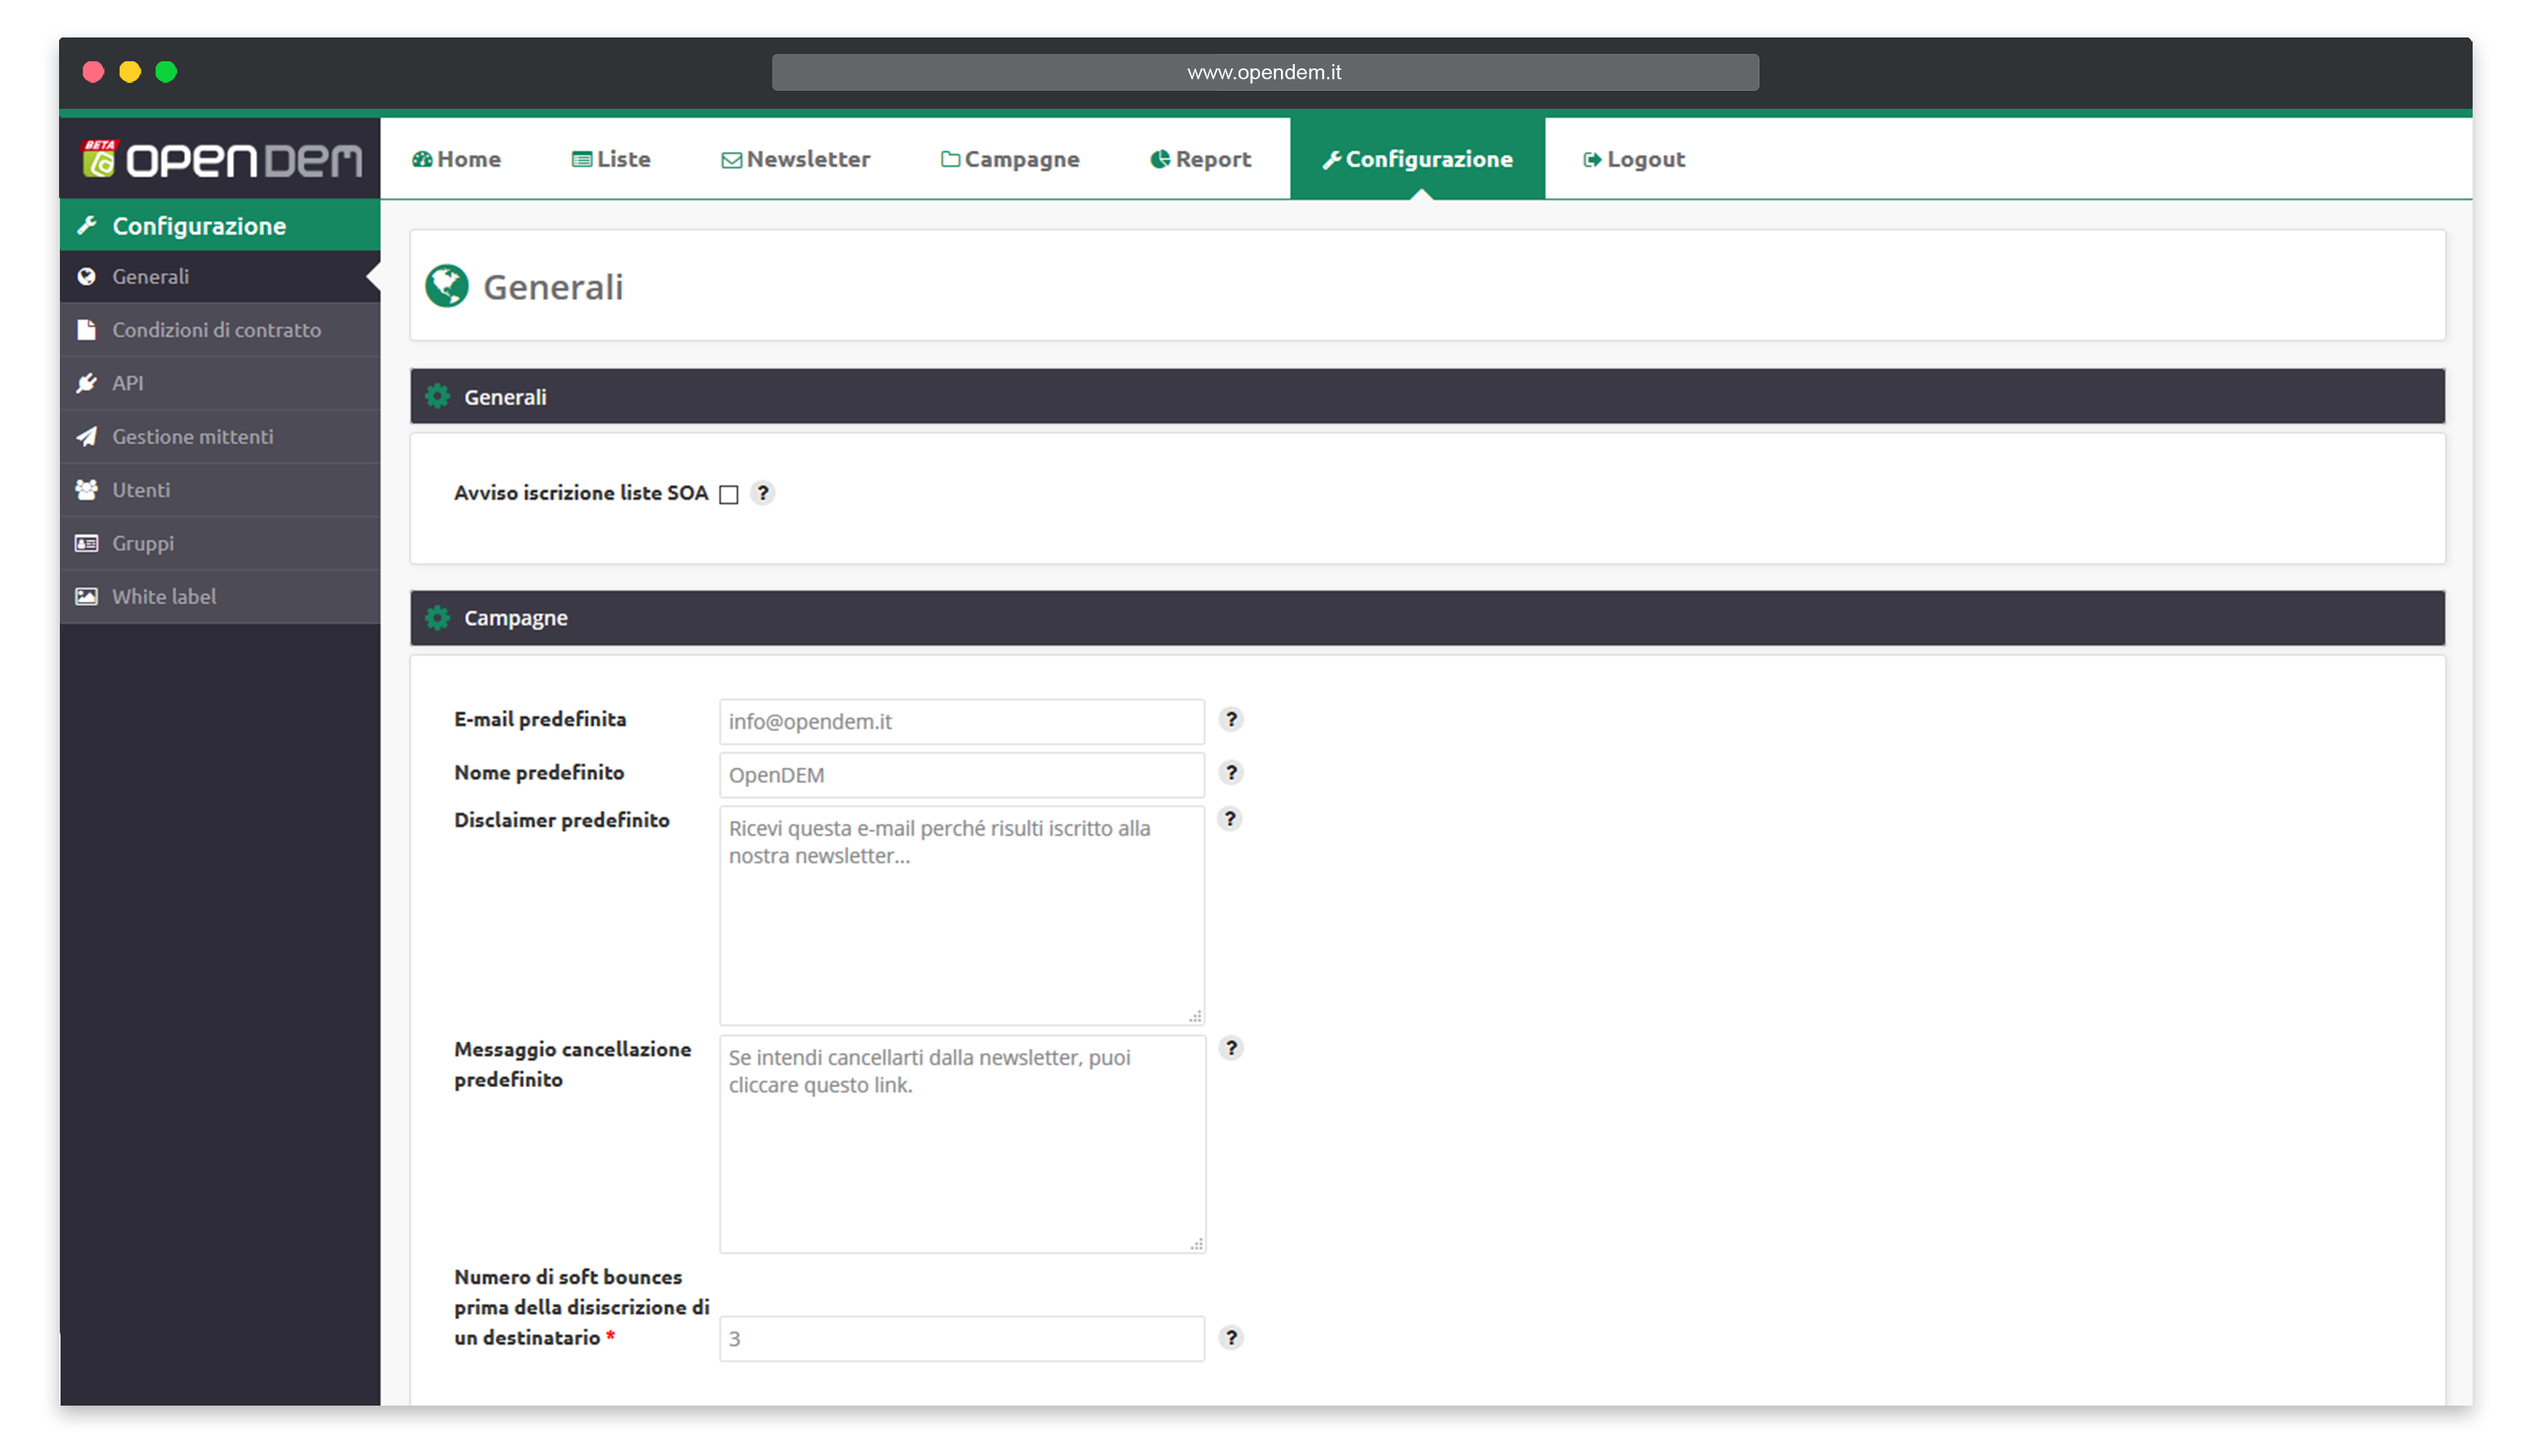This screenshot has width=2531, height=1451.
Task: Click the Messaggio cancellazione predefinito text area
Action: (962, 1145)
